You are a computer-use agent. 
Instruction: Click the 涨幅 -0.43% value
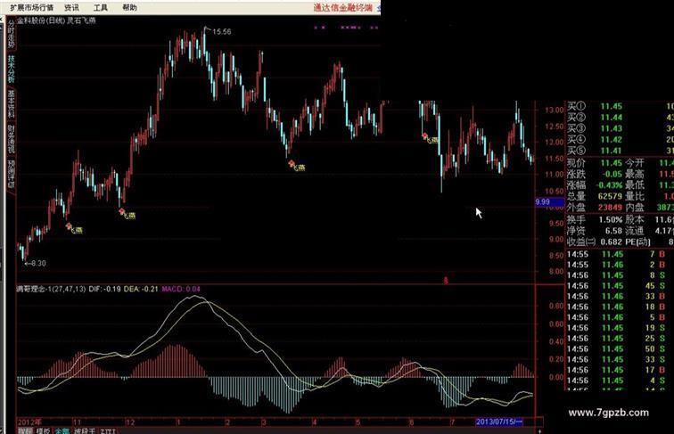[x=609, y=185]
